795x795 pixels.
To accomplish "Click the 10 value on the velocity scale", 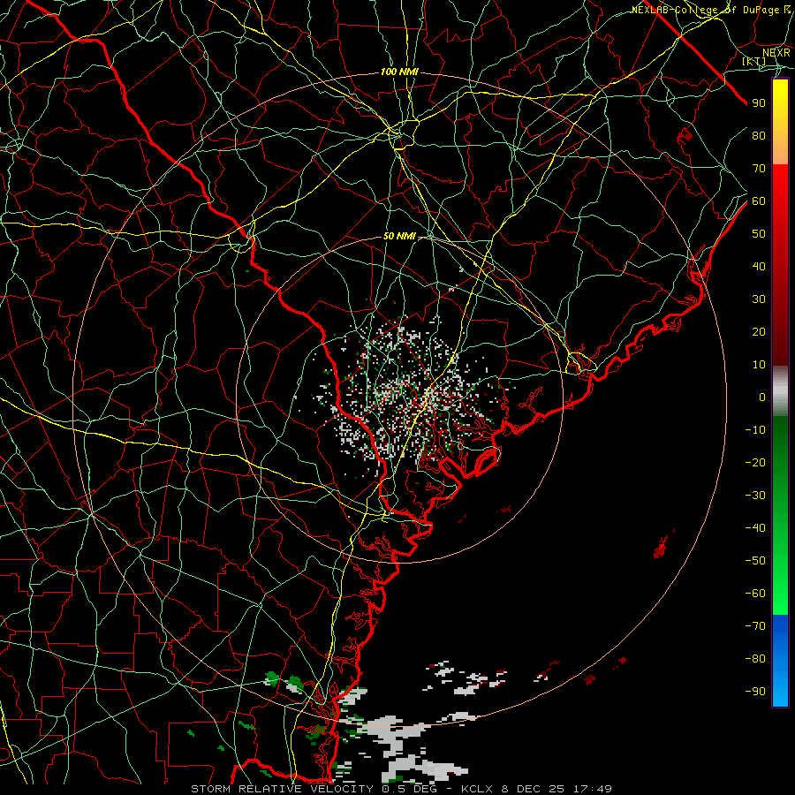I will click(759, 365).
